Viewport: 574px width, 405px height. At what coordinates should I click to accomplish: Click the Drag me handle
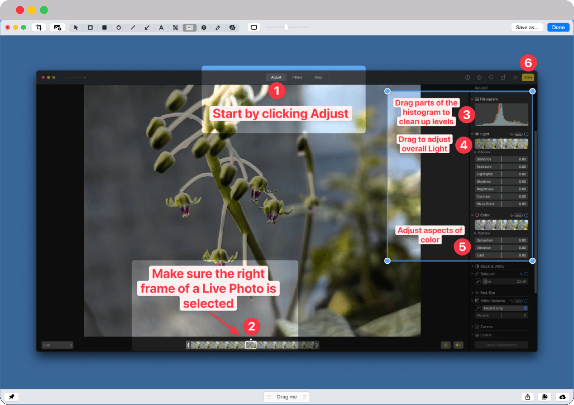pos(287,397)
